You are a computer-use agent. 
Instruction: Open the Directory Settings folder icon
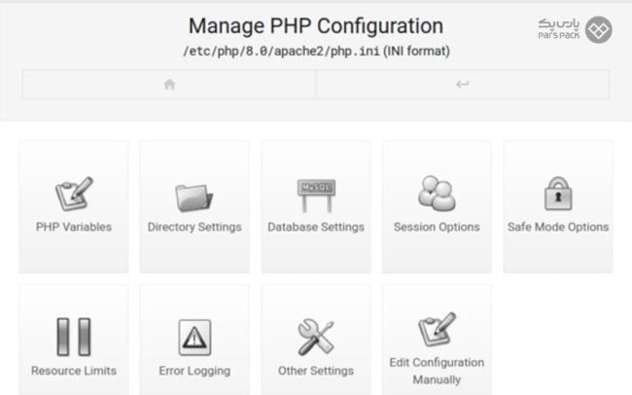[x=194, y=195]
